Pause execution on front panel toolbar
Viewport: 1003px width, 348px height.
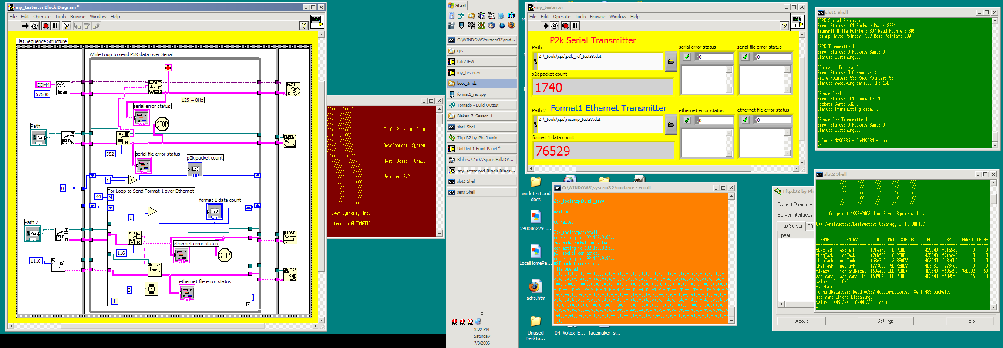click(x=575, y=26)
